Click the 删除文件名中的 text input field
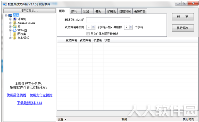 pyautogui.click(x=108, y=20)
